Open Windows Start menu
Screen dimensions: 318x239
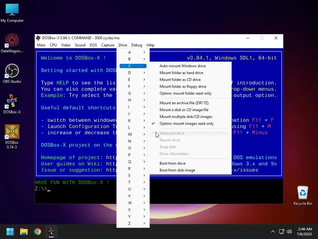point(10,232)
